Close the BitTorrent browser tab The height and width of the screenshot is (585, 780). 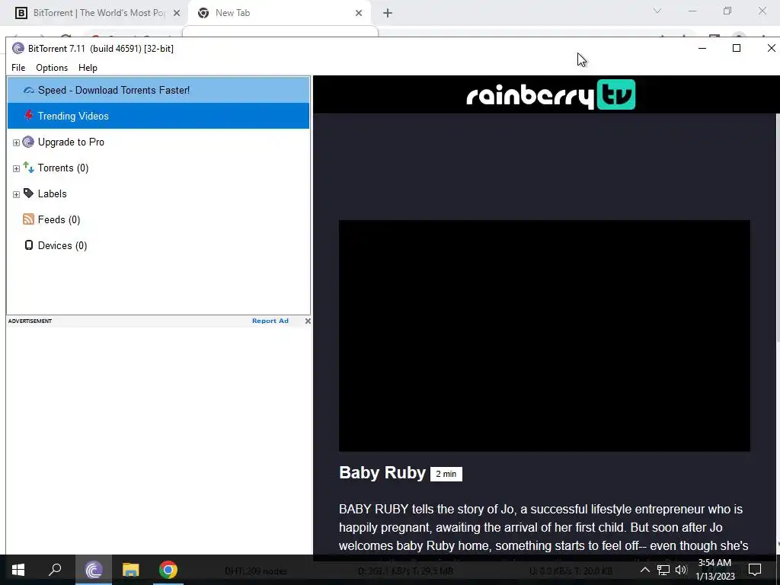click(177, 13)
